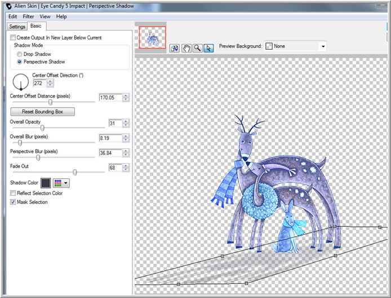
Task: Click the Overall Opacity value field
Action: (x=115, y=123)
